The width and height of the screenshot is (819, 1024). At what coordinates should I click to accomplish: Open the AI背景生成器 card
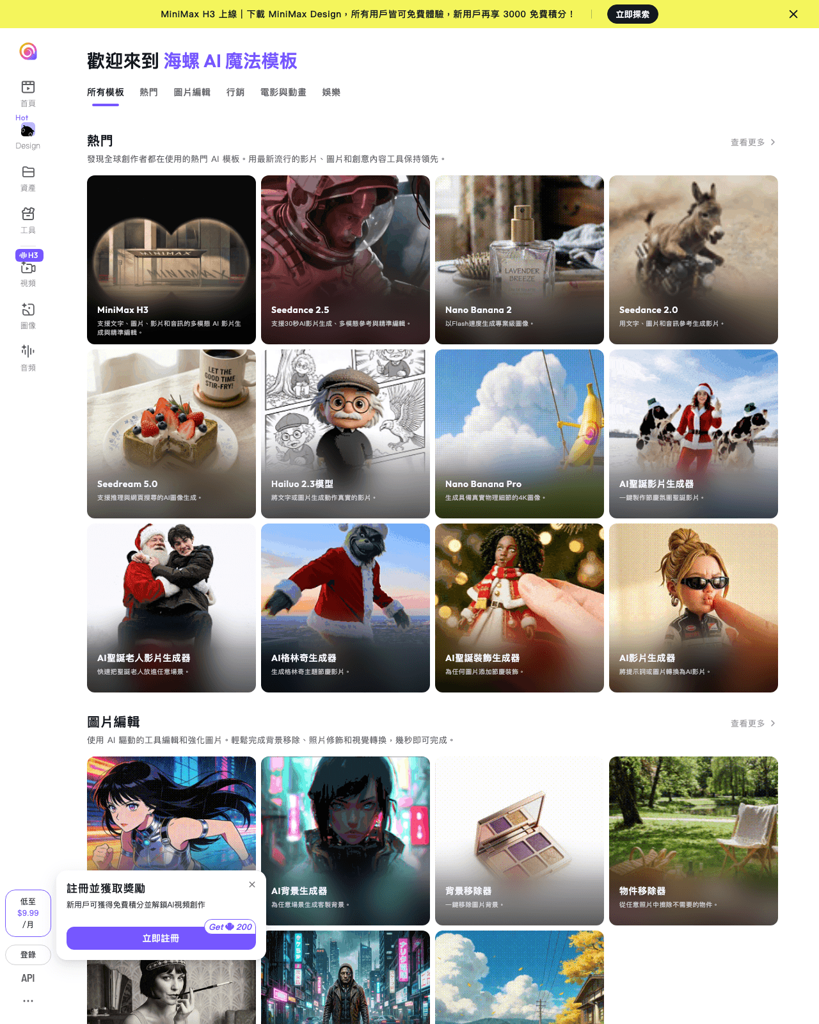click(346, 841)
